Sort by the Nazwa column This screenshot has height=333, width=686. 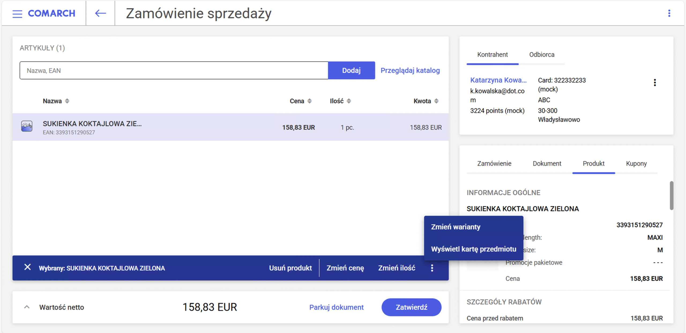click(56, 101)
